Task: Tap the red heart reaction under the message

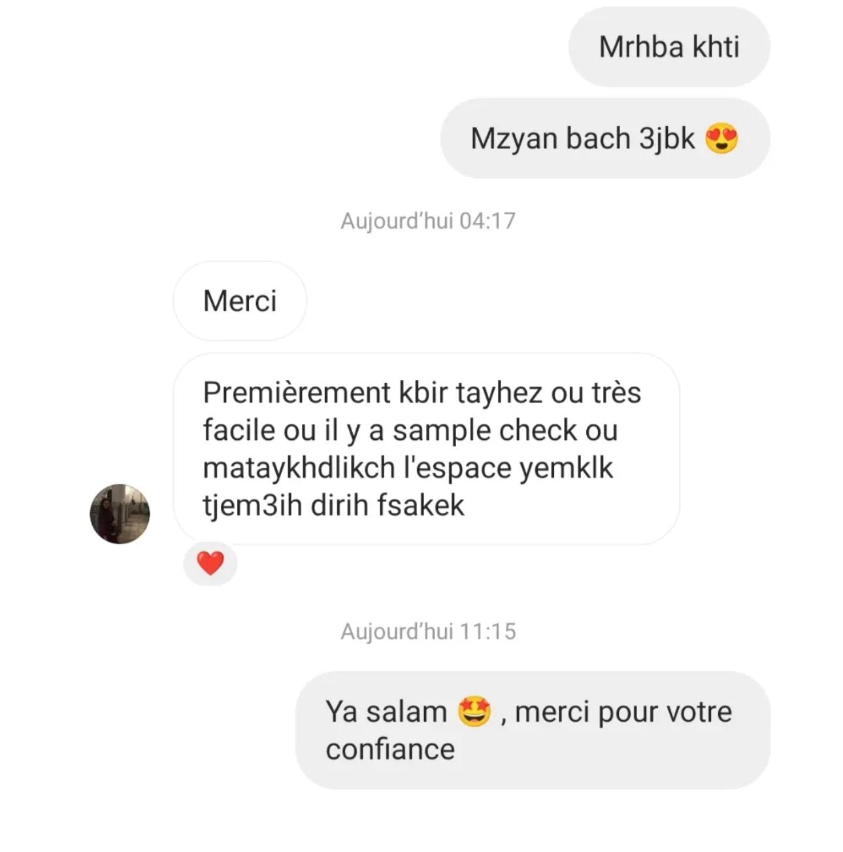Action: [x=210, y=563]
